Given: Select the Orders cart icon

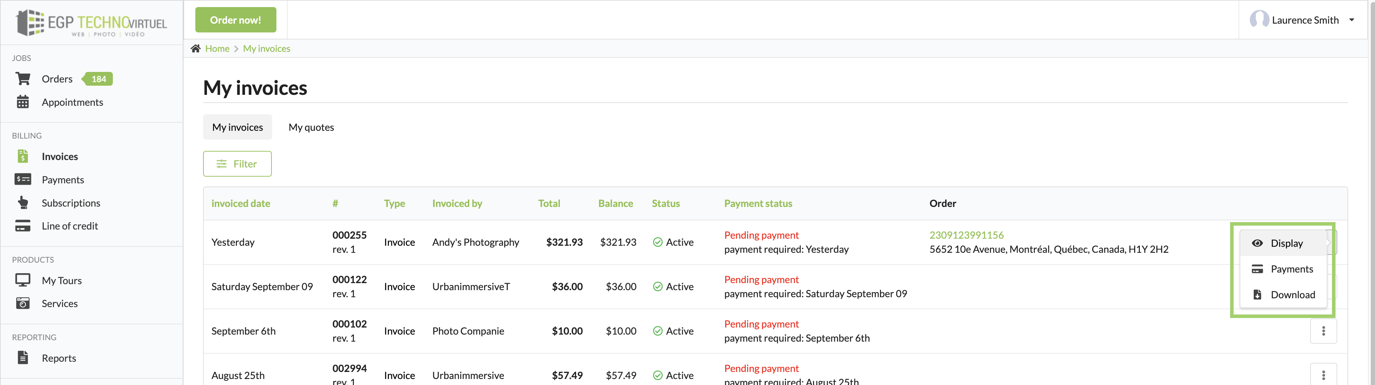Looking at the screenshot, I should coord(23,78).
